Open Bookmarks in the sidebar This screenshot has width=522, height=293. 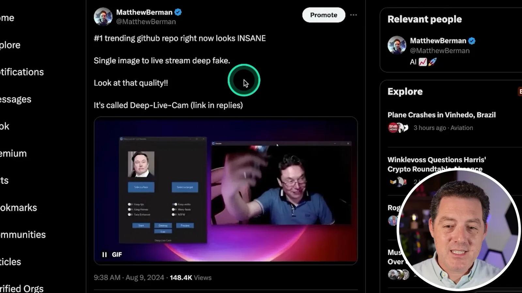(18, 208)
